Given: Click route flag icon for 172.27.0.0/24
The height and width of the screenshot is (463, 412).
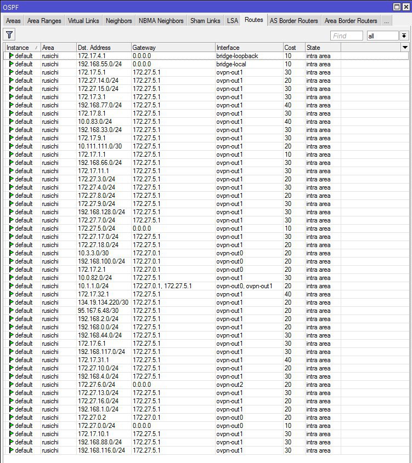Looking at the screenshot, I should point(12,426).
